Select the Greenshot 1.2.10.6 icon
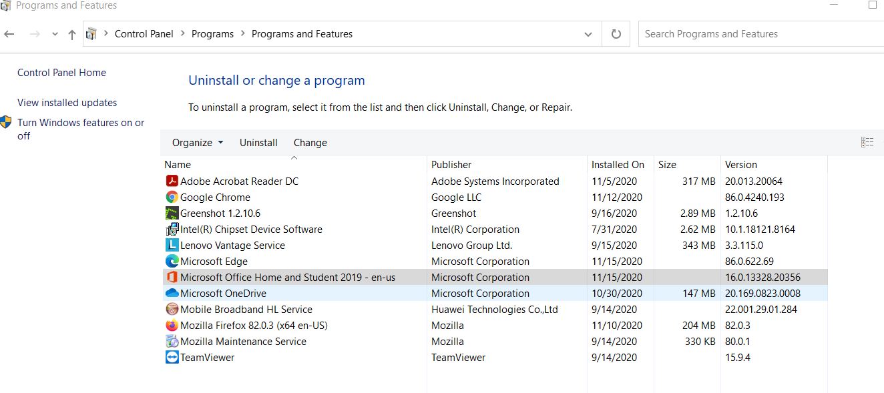The height and width of the screenshot is (393, 884). pos(172,214)
